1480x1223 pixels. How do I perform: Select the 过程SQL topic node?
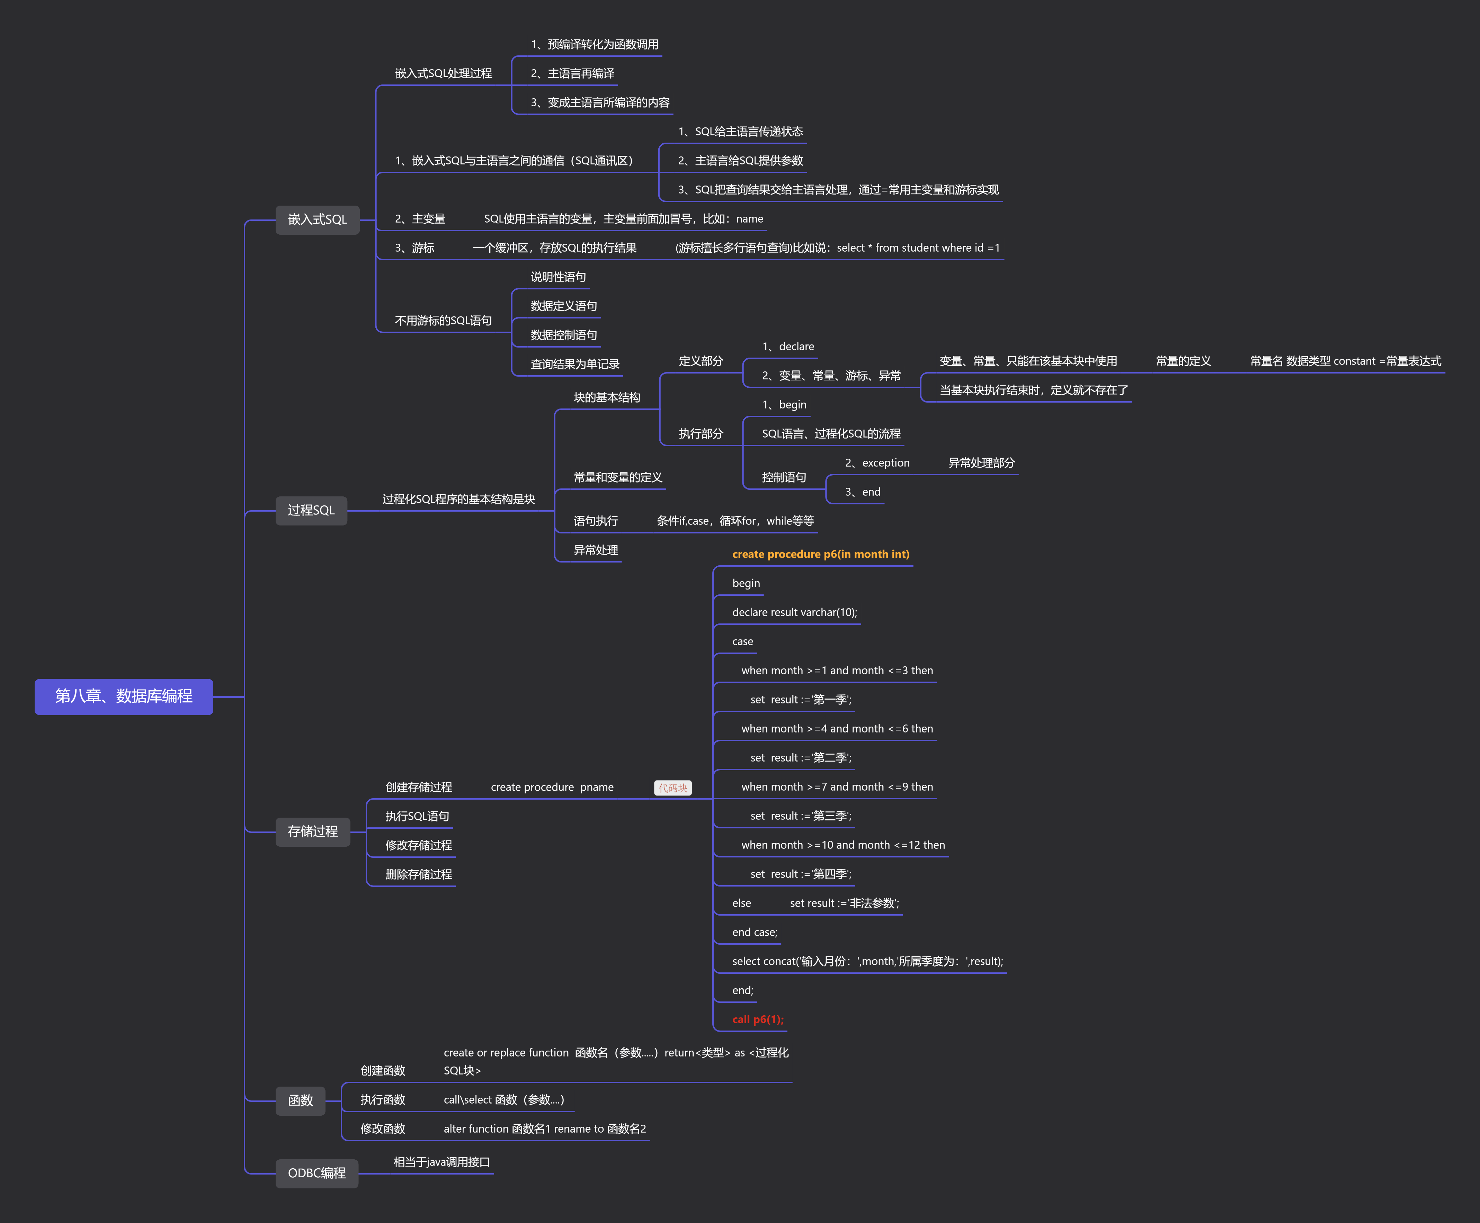pos(311,510)
